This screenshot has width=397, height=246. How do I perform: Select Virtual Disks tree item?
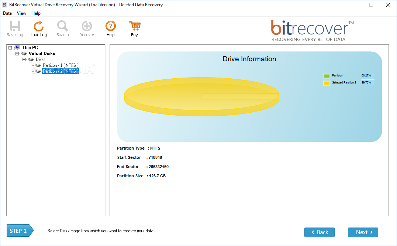pyautogui.click(x=42, y=54)
